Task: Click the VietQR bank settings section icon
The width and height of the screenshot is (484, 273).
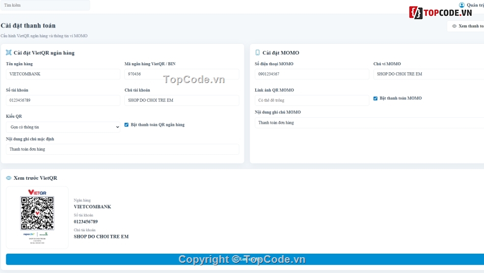Action: tap(9, 53)
